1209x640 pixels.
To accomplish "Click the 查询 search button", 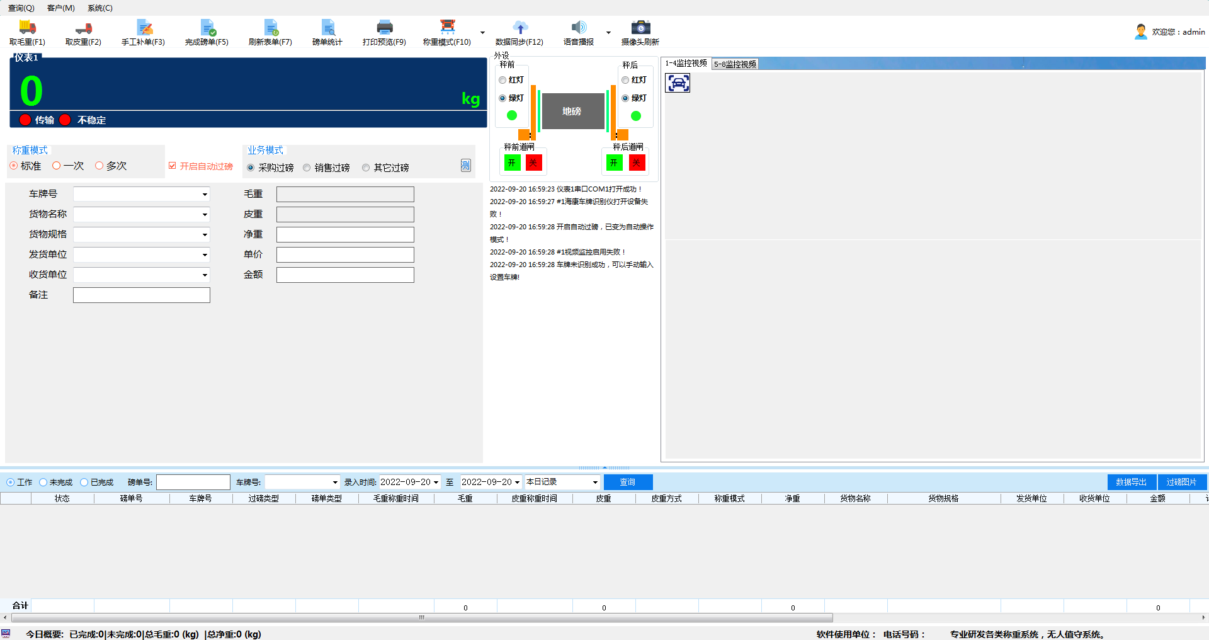I will (x=628, y=483).
